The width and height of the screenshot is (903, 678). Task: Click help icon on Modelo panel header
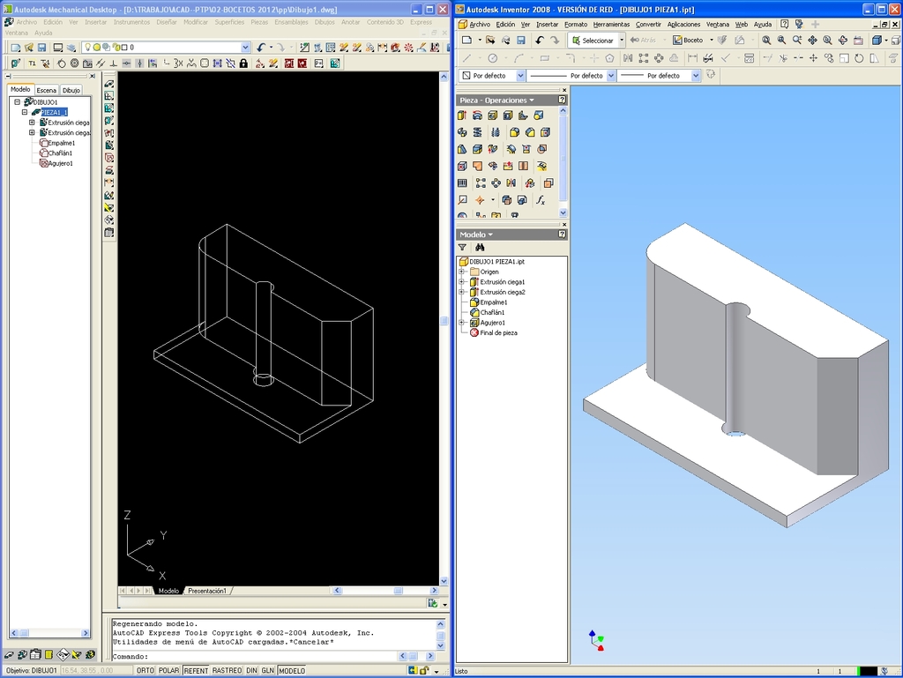[562, 235]
